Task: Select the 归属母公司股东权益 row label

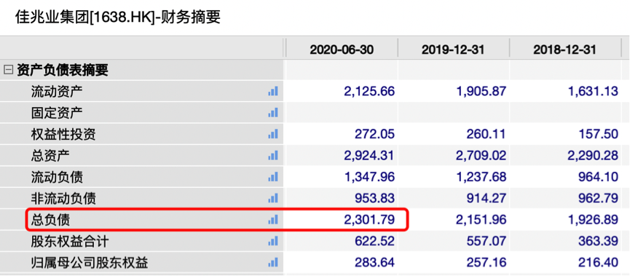Action: (x=90, y=263)
